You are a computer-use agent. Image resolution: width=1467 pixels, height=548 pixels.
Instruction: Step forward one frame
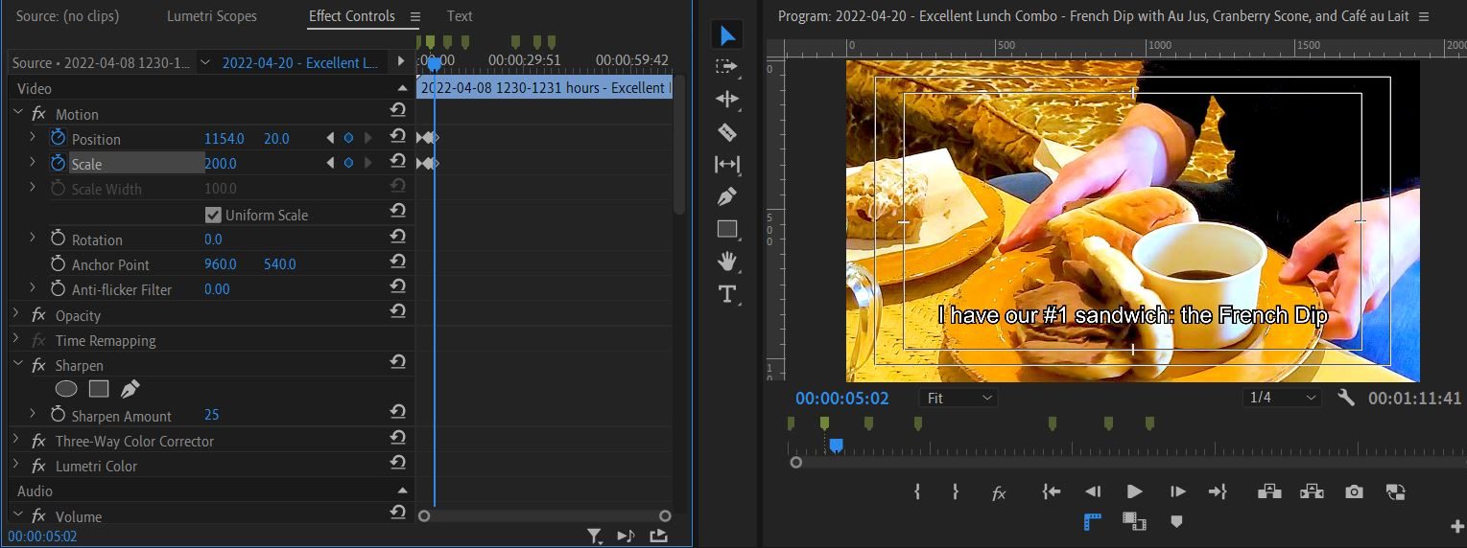(x=1177, y=491)
